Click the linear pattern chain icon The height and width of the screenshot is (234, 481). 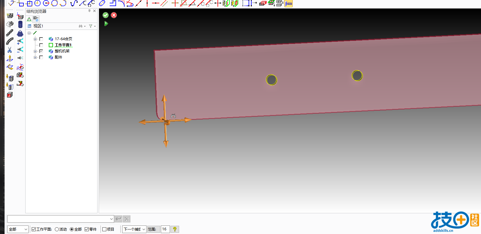[x=10, y=33]
